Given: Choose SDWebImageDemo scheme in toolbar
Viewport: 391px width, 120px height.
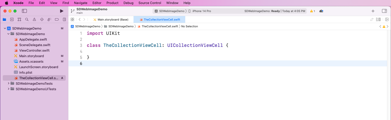Looking at the screenshot, I should tap(169, 11).
